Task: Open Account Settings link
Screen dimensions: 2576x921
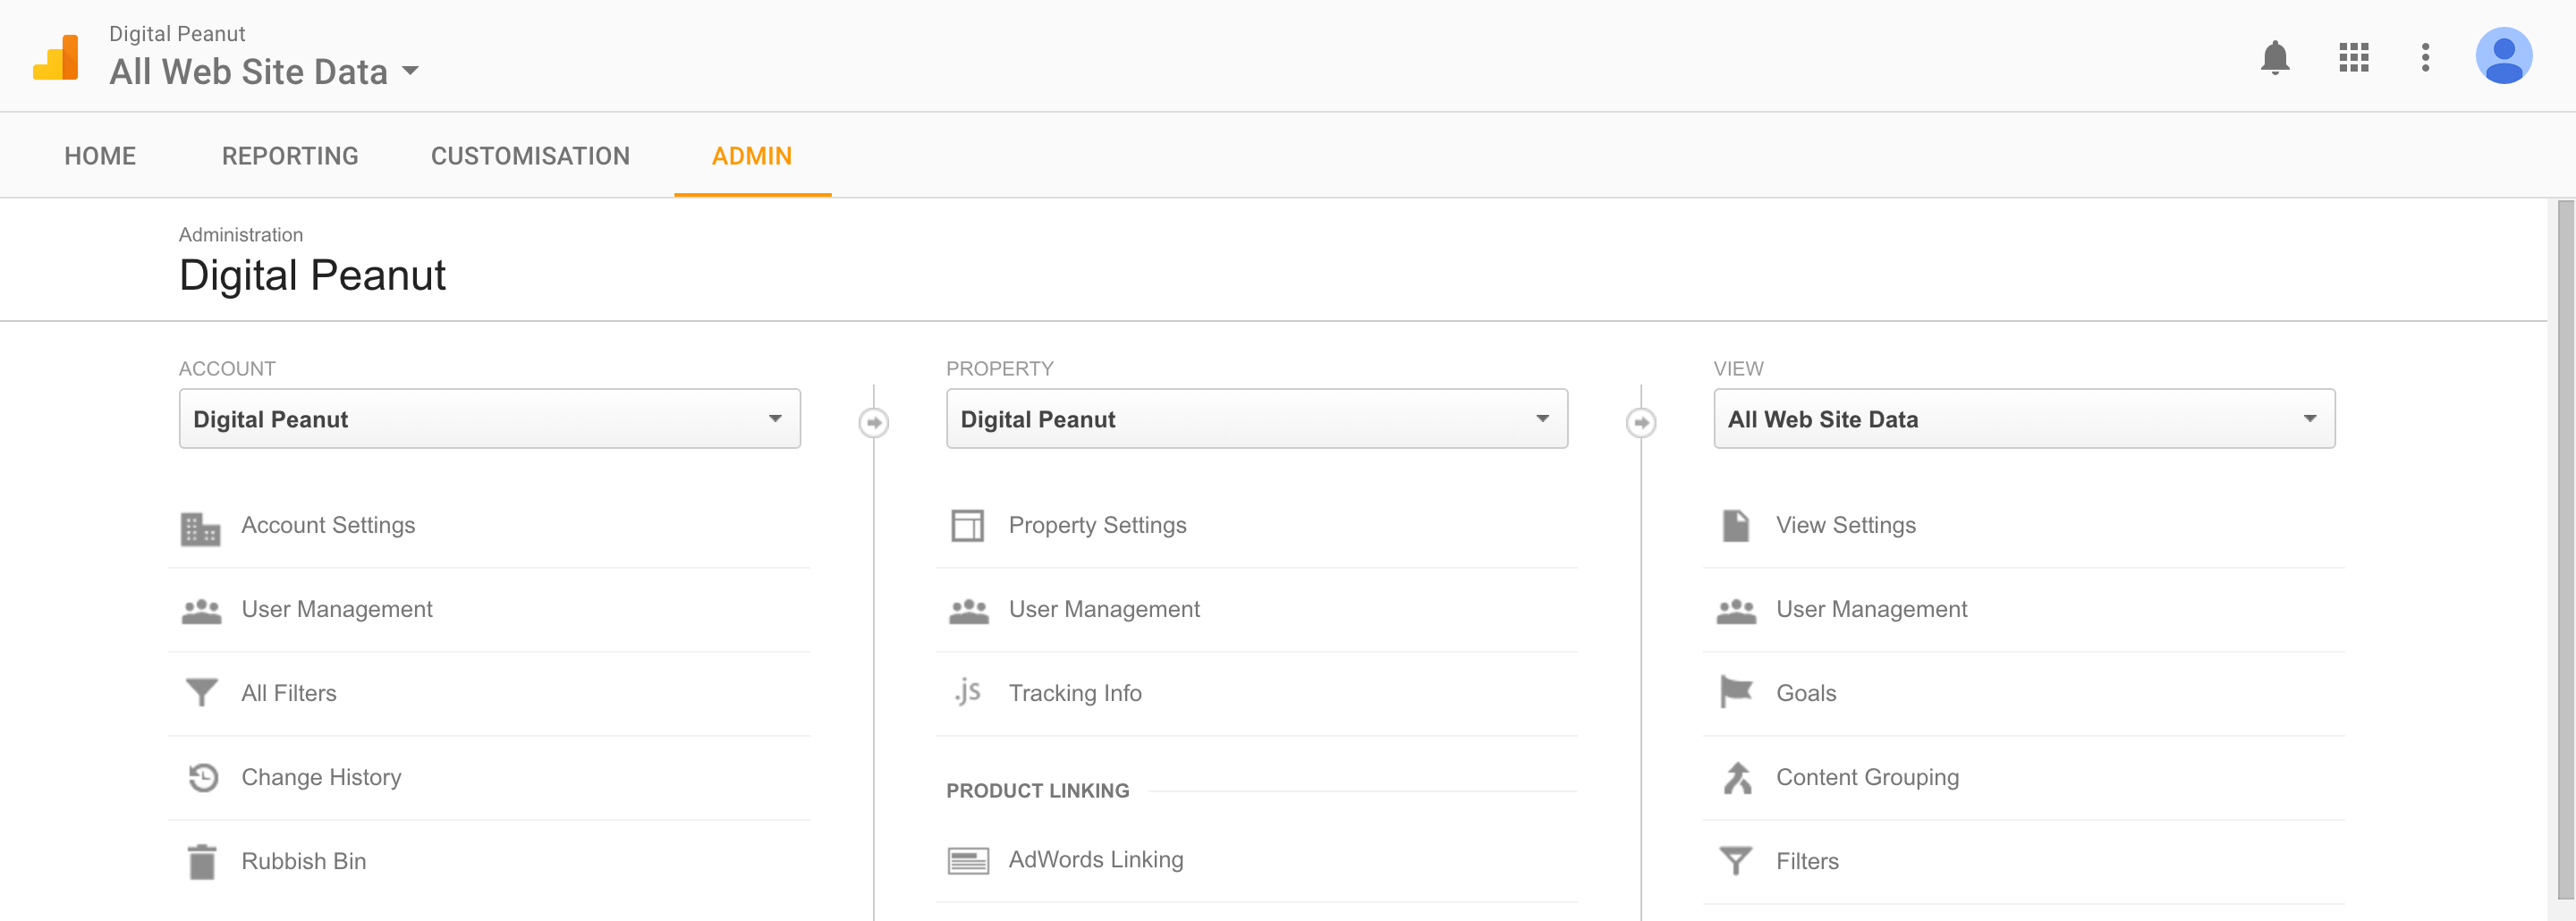Action: click(328, 525)
